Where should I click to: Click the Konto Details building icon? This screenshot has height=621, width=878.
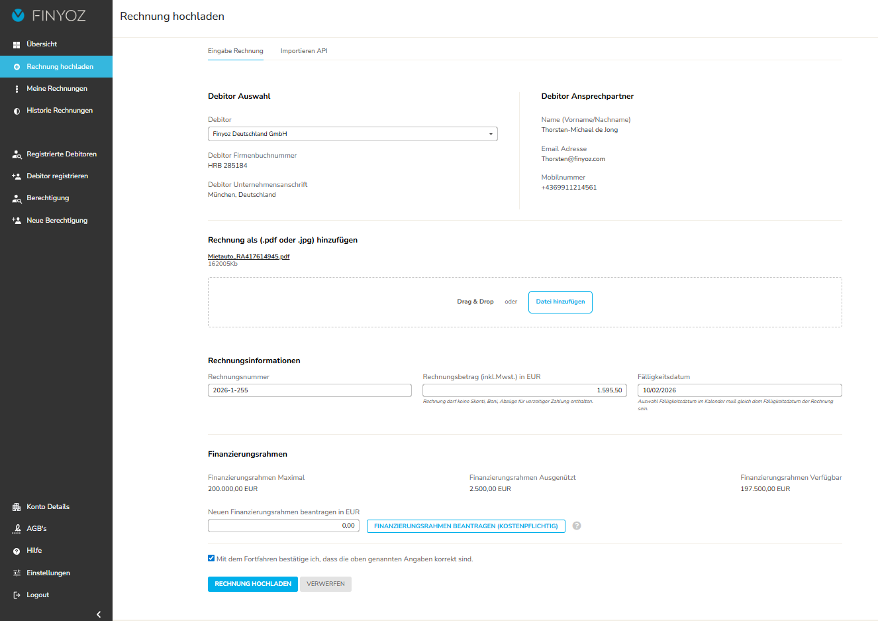(17, 507)
